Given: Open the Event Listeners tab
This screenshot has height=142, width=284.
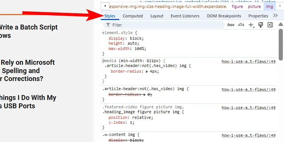Looking at the screenshot, I should click(185, 16).
